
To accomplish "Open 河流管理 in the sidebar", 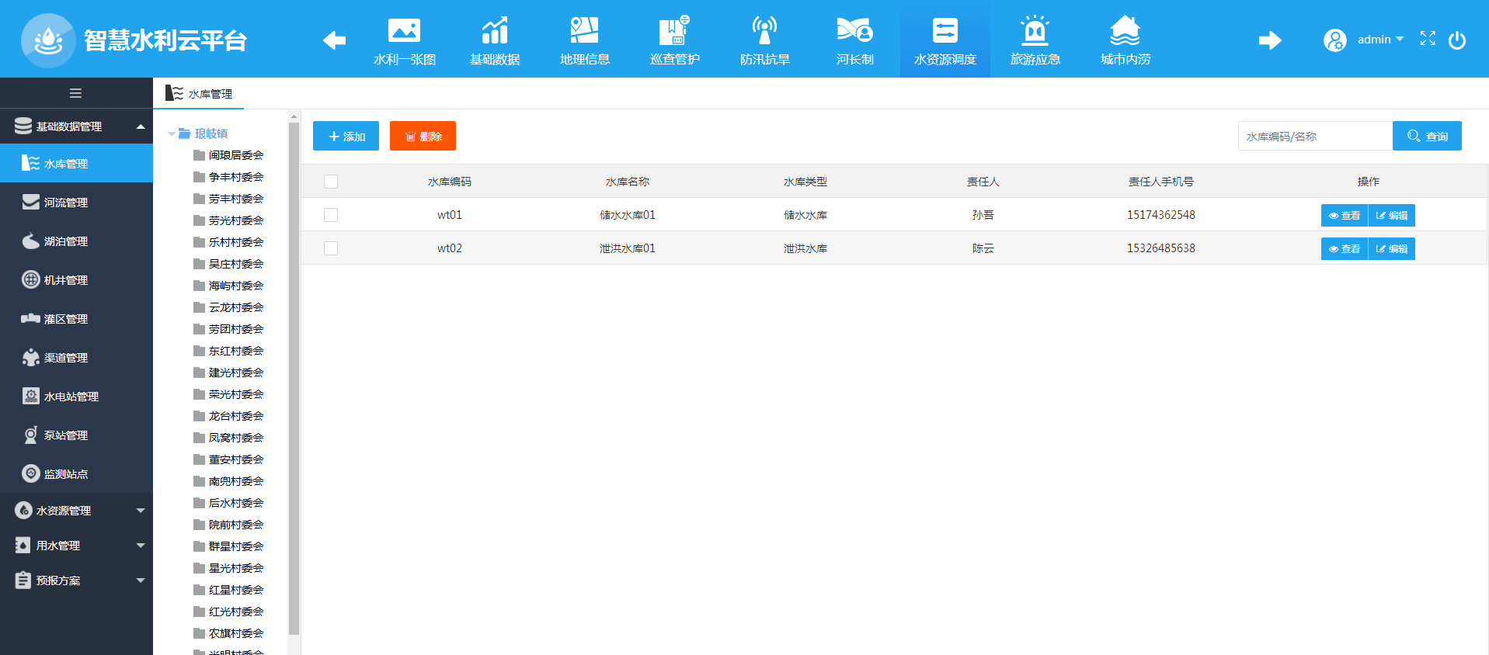I will [x=76, y=203].
